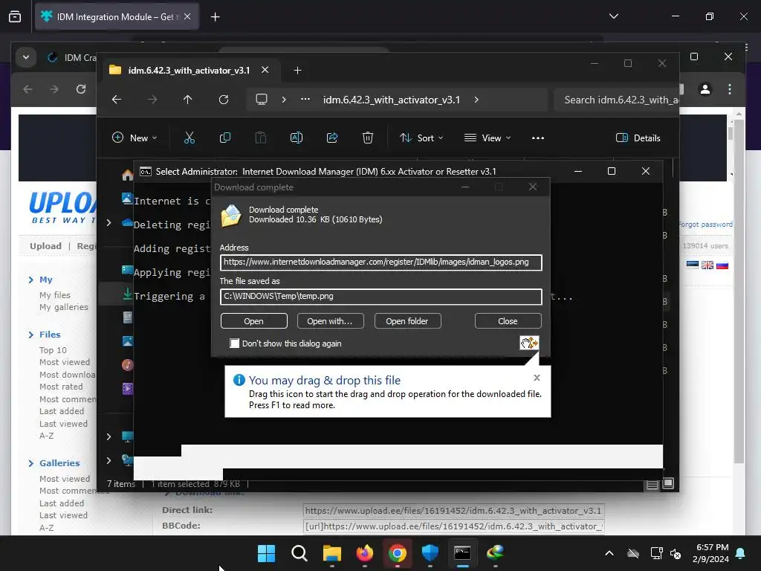Open Windows Search from taskbar
761x571 pixels.
(299, 553)
